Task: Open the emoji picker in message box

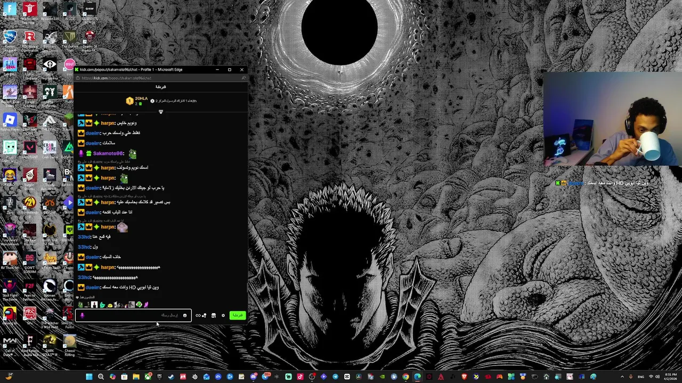Action: coord(184,315)
